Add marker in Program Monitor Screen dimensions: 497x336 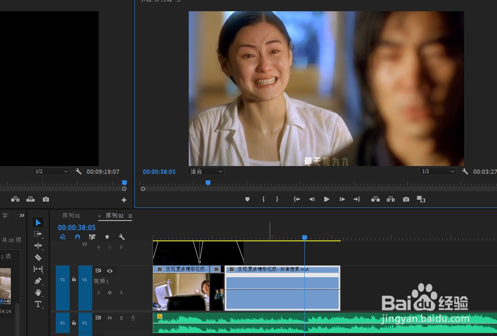tap(248, 199)
